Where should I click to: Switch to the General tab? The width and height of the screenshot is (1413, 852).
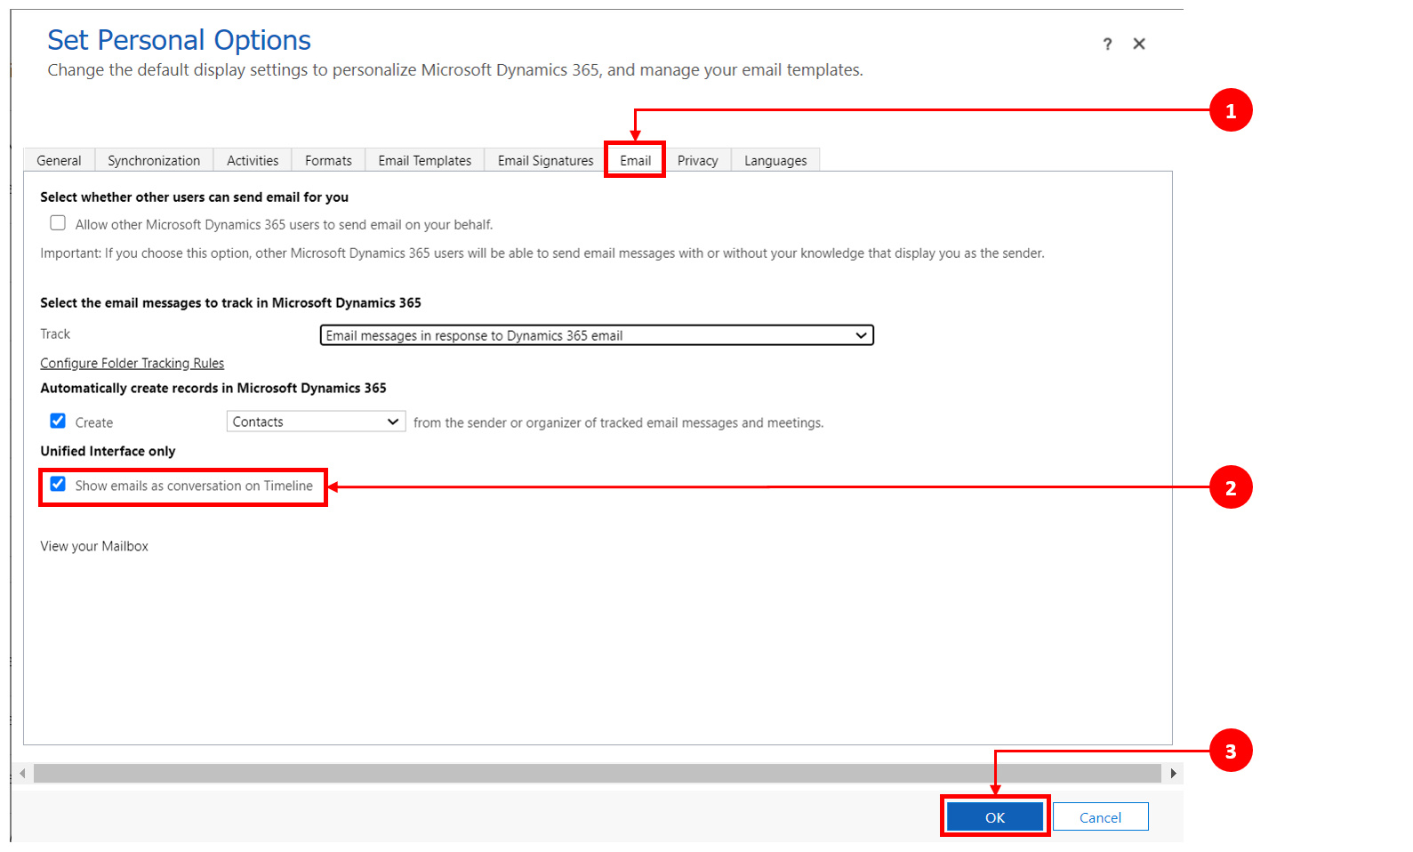tap(59, 160)
